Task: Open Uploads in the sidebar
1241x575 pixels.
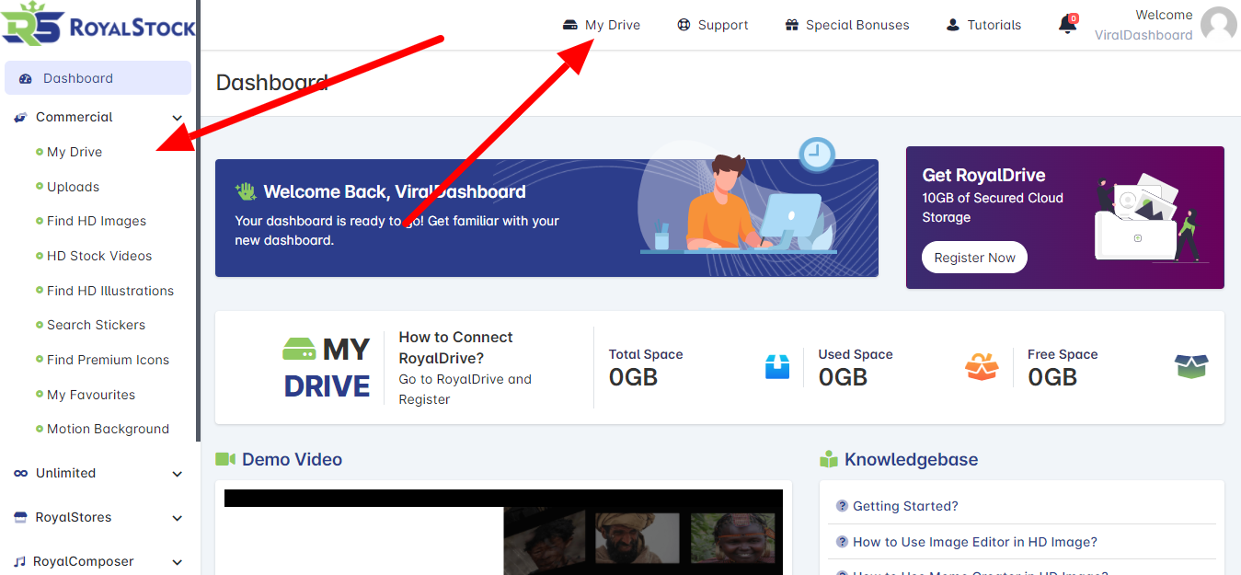Action: [x=73, y=187]
